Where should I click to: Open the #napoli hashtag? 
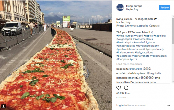139,36
